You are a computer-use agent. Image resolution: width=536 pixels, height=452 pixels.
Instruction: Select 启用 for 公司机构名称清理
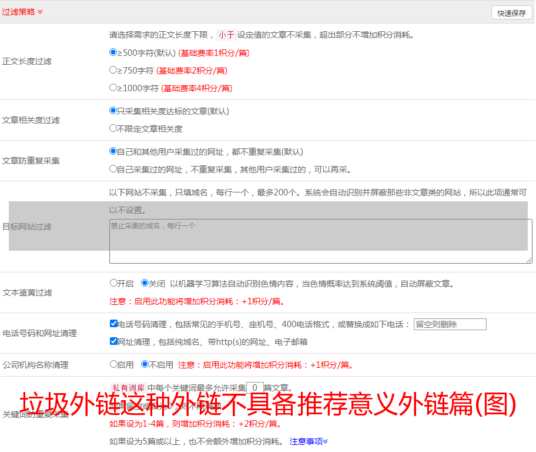[x=114, y=364]
